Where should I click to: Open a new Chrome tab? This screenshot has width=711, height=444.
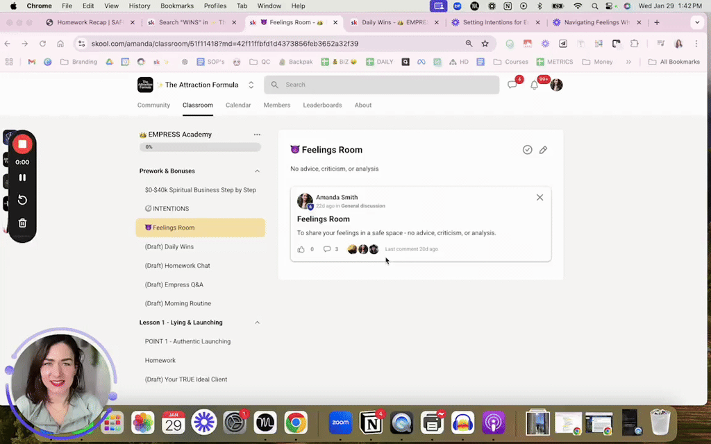[657, 22]
